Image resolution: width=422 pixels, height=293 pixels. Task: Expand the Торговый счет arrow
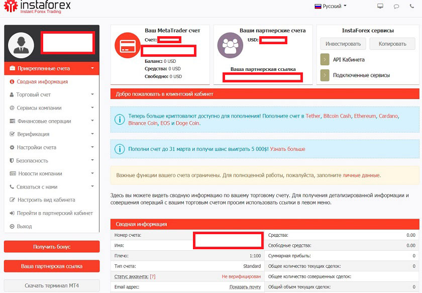(92, 94)
